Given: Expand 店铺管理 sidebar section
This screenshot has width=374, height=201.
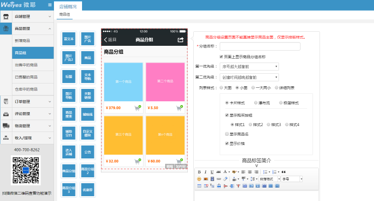Looking at the screenshot, I should click(x=27, y=16).
